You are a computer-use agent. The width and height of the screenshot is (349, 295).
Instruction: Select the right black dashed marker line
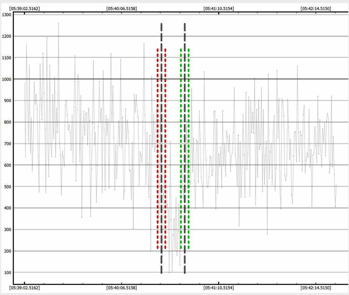tap(185, 148)
